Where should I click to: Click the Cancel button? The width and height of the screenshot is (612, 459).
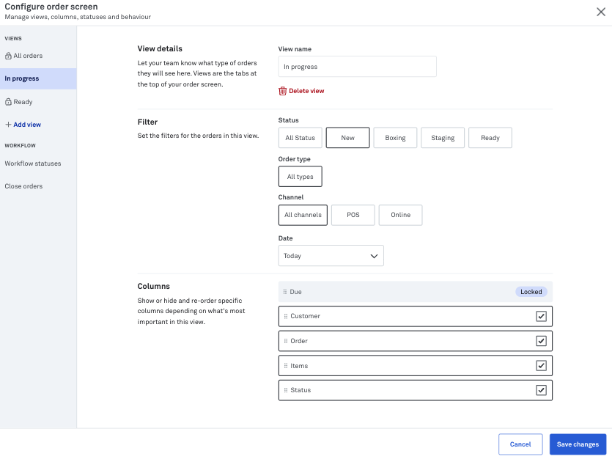[520, 444]
